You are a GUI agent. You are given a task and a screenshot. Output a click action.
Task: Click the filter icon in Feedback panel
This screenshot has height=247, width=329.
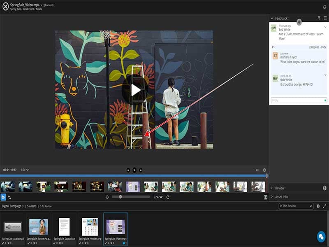tap(319, 18)
